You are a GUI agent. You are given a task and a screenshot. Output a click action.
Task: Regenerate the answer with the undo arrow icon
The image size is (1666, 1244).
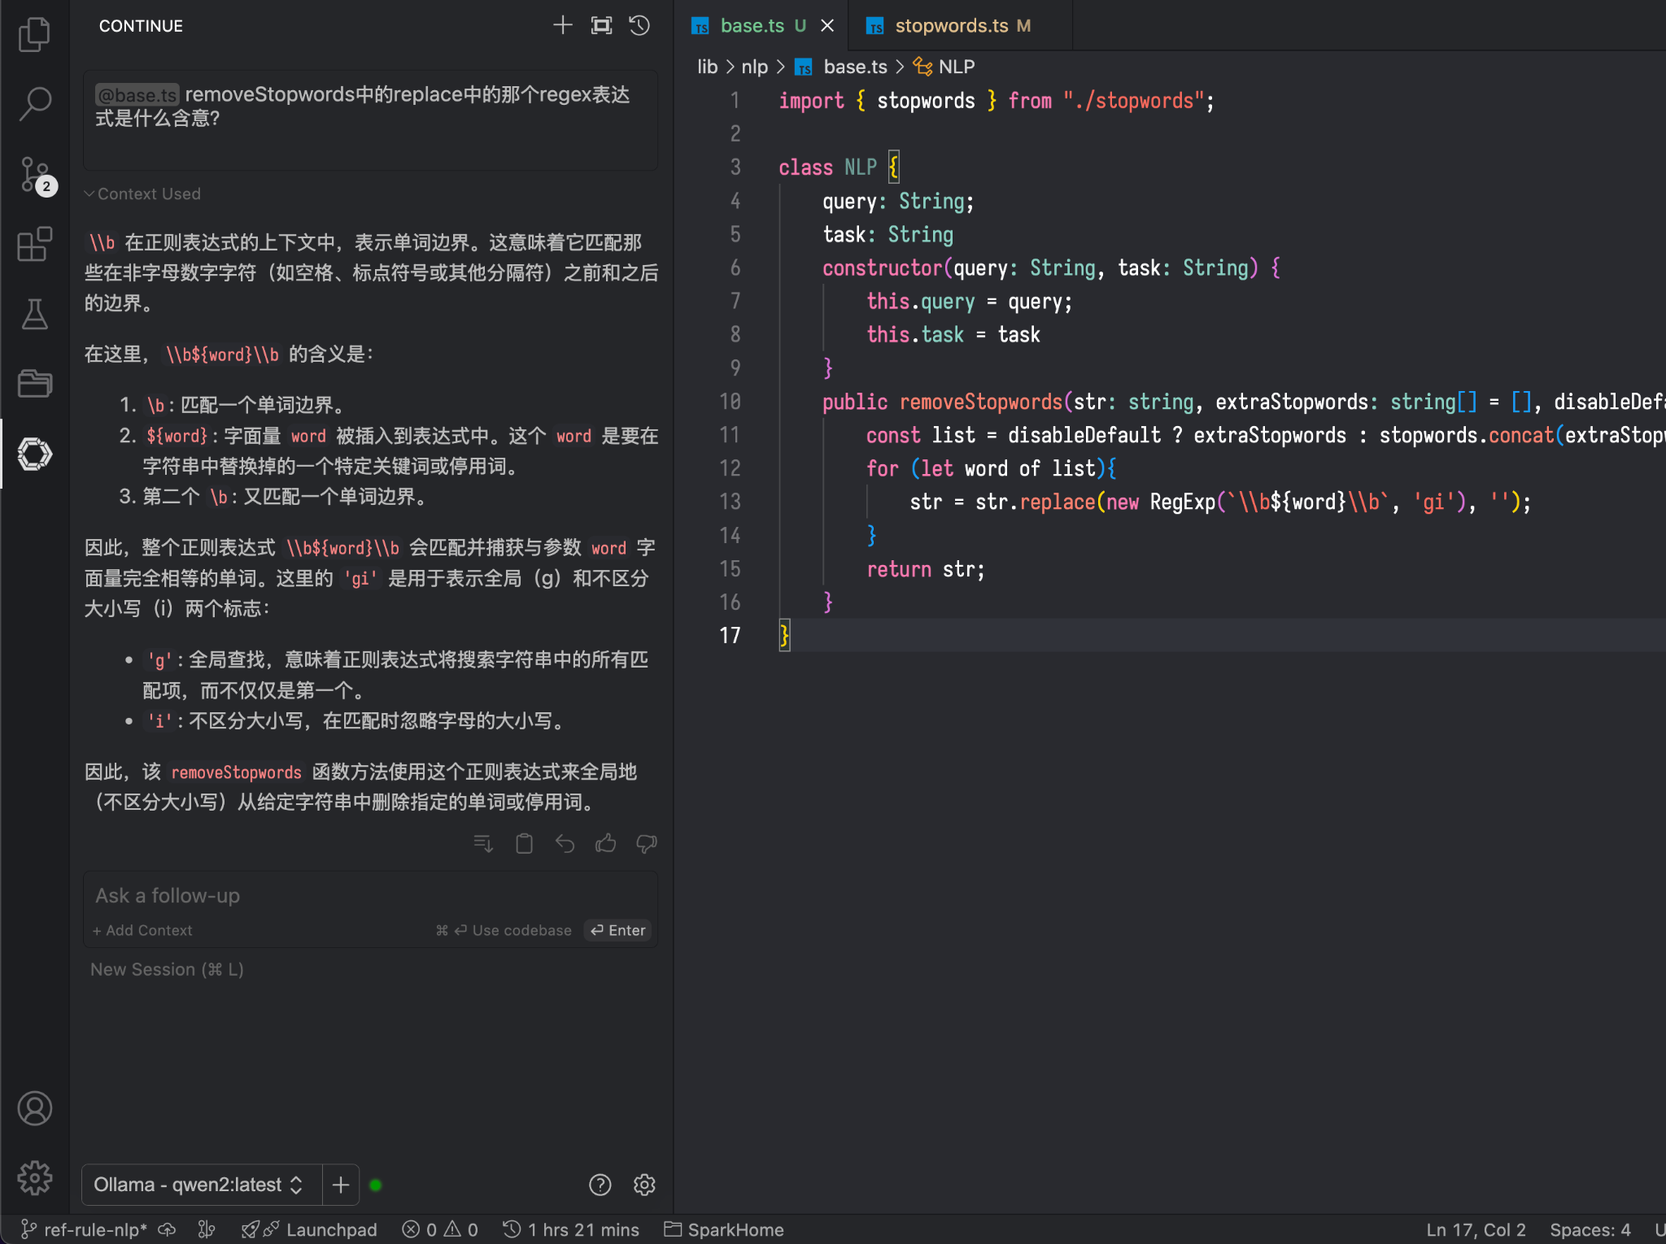point(565,843)
